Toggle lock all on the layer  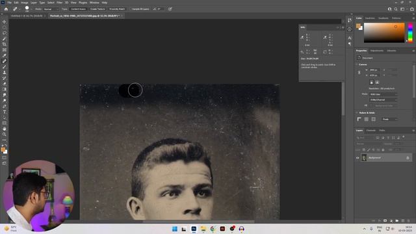pos(383,150)
